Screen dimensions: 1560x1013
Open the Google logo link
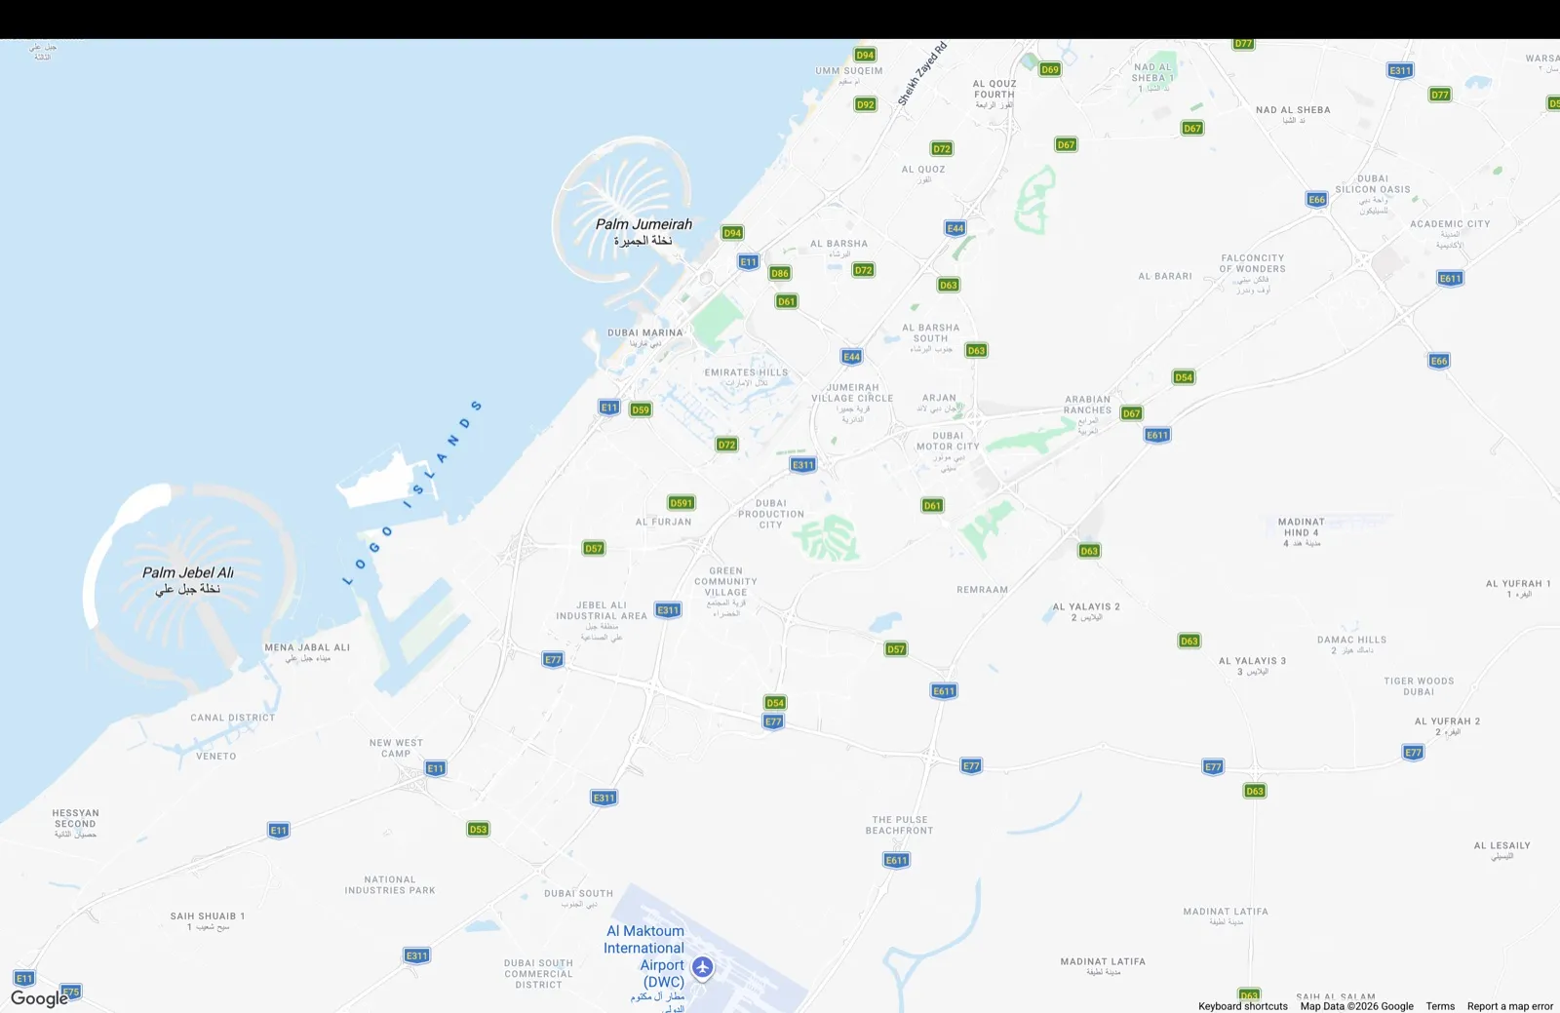point(39,998)
